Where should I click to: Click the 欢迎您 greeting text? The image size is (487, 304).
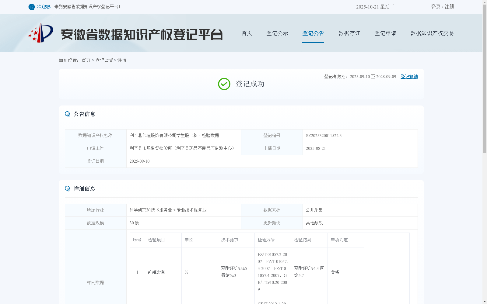(43, 7)
